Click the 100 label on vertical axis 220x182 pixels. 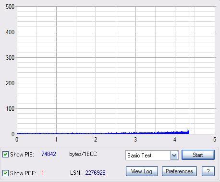(10, 109)
